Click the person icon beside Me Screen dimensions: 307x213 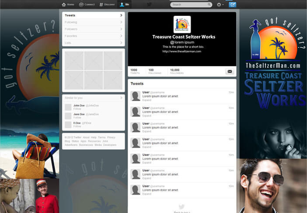[122, 4]
